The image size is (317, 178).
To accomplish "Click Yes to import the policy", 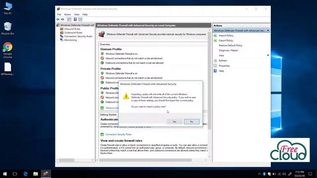I will click(x=174, y=122).
